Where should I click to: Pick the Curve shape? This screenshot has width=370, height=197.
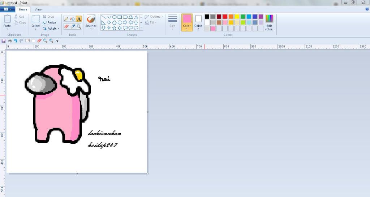pos(109,17)
